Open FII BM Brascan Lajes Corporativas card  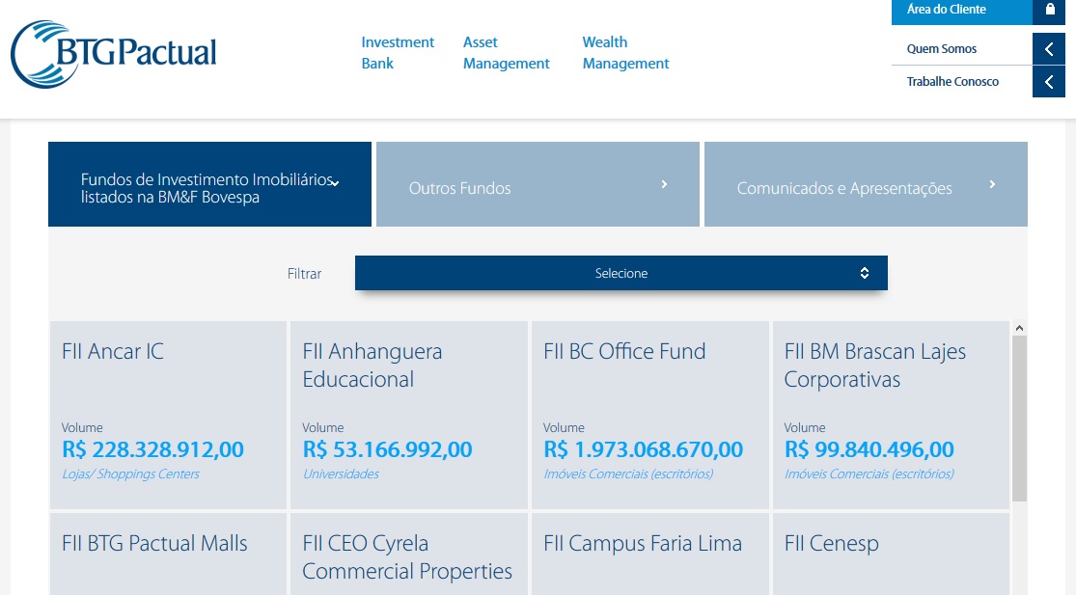(x=890, y=415)
